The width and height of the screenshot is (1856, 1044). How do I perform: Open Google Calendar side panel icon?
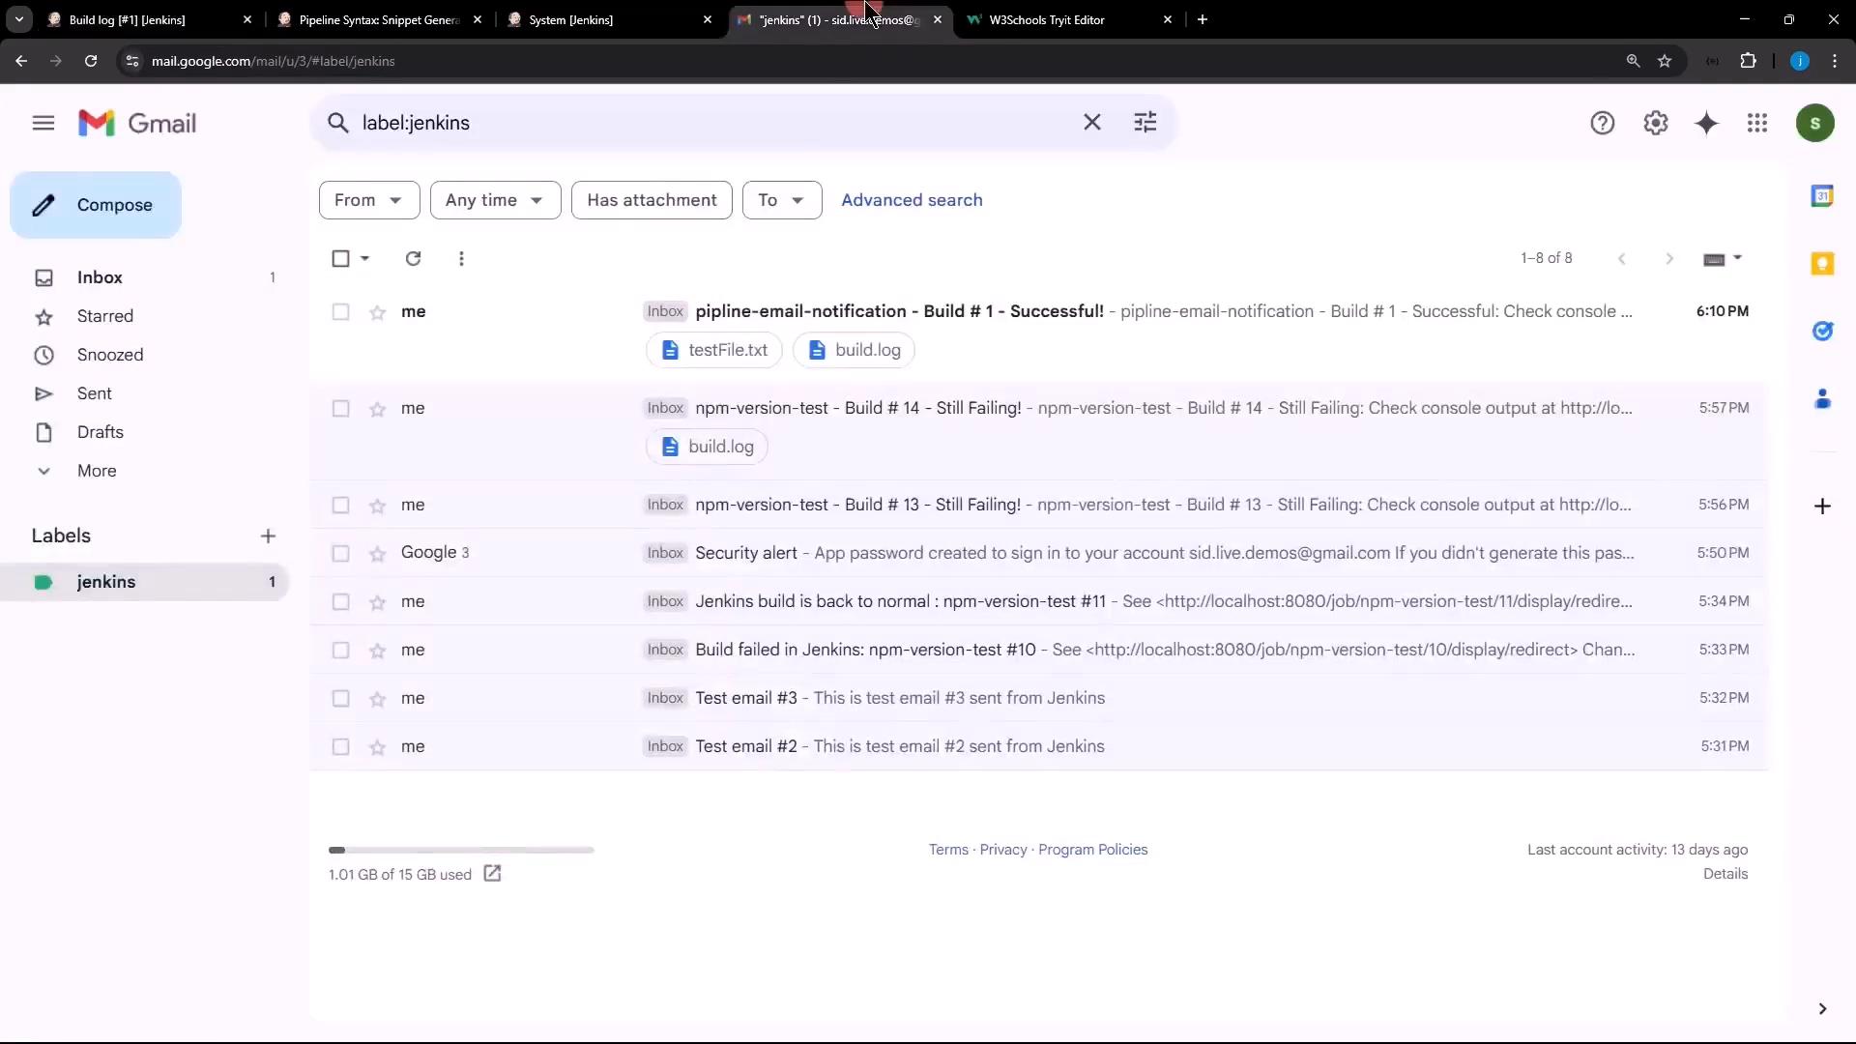[1821, 196]
